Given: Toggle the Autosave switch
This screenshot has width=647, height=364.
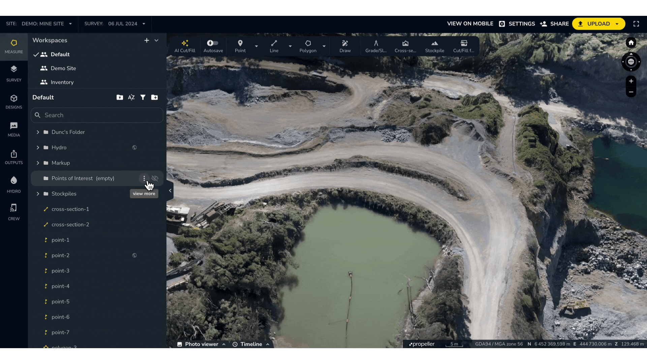Looking at the screenshot, I should (213, 43).
